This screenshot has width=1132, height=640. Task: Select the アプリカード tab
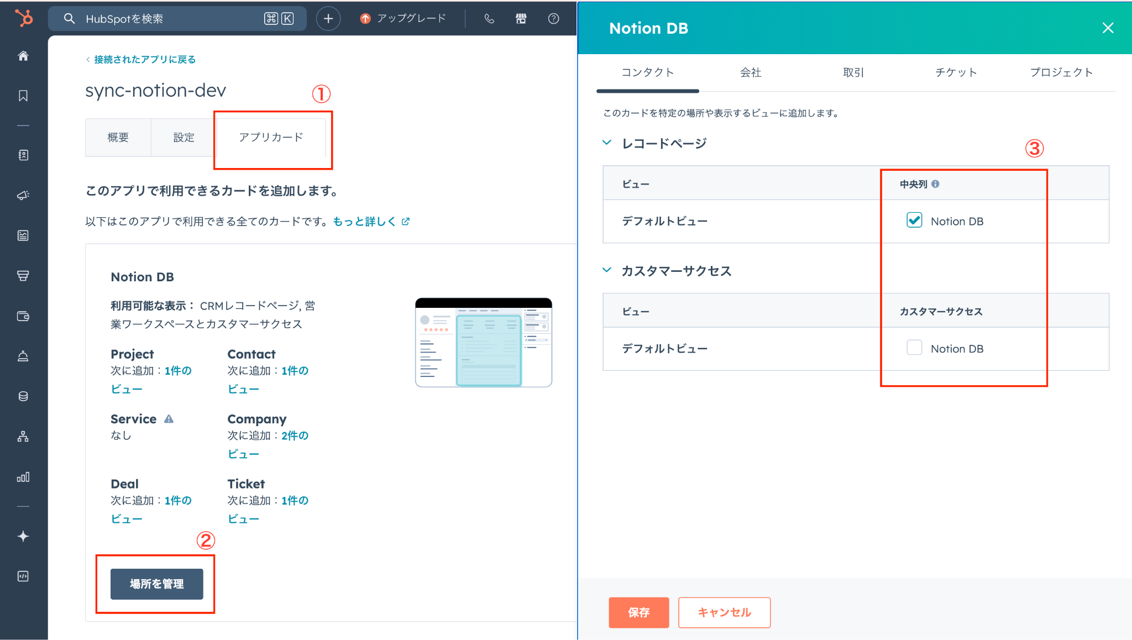[271, 137]
